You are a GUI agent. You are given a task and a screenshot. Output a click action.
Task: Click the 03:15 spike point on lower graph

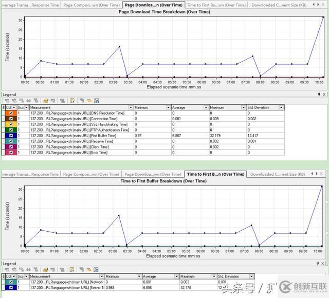[119, 216]
